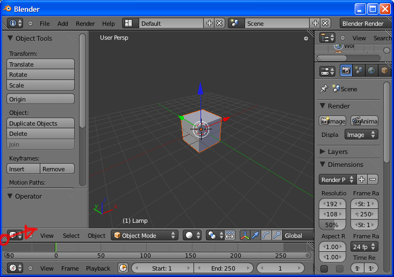Toggle the timeline playback sync clock icon
Image resolution: width=394 pixels, height=277 pixels.
[x=123, y=268]
